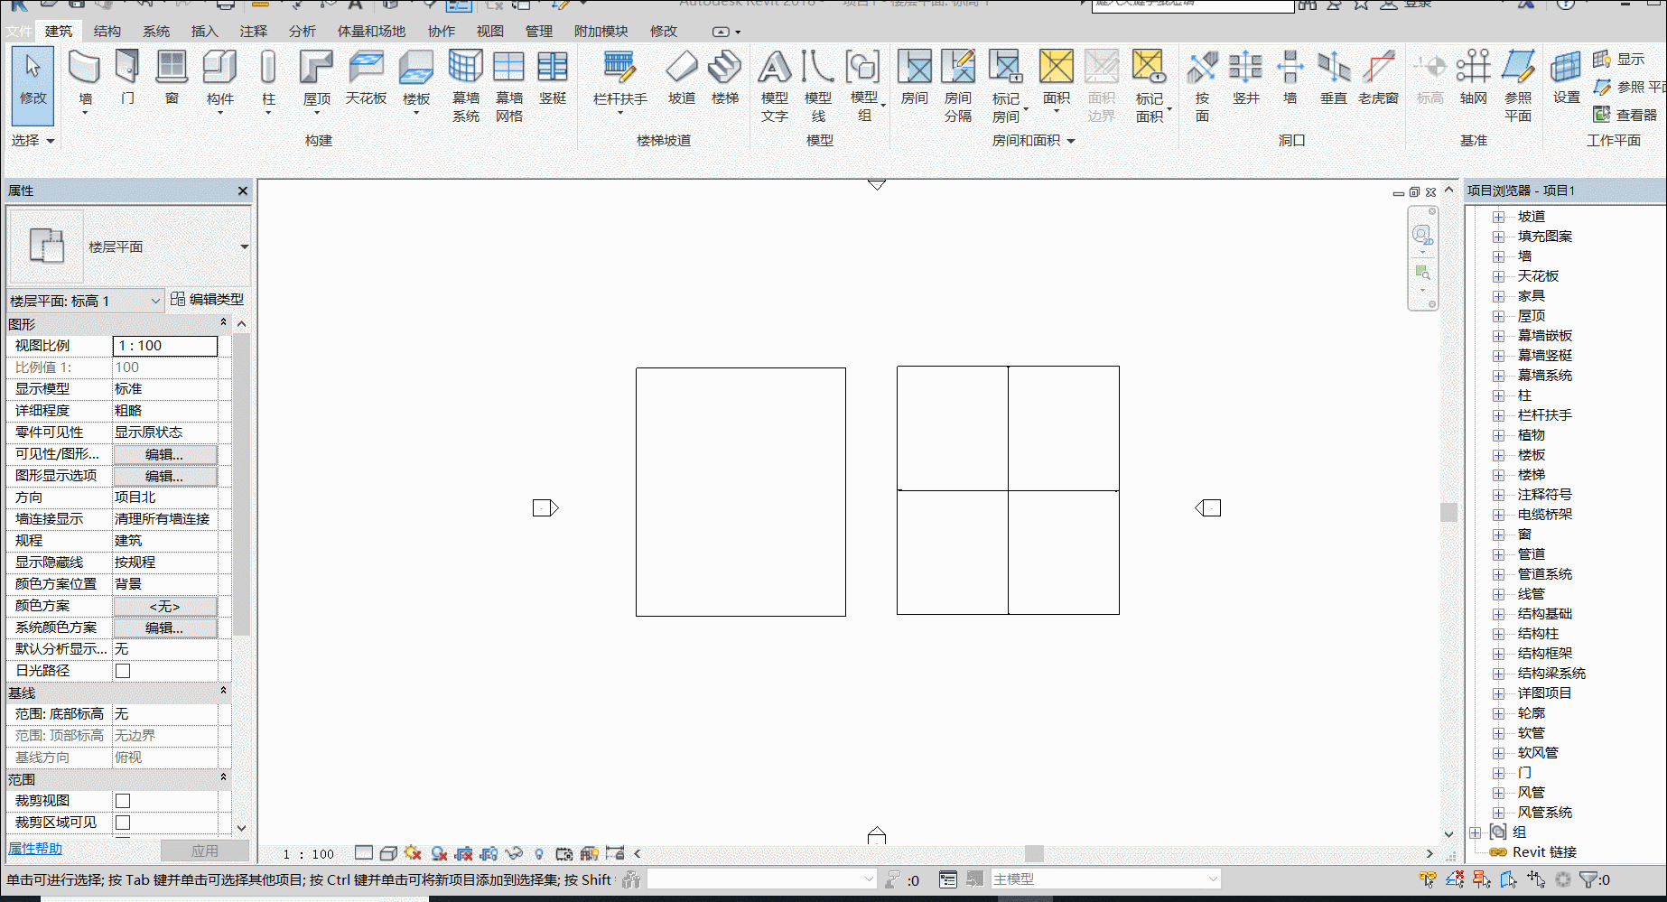Viewport: 1667px width, 902px height.
Task: Select the 坡道 (Ramp) tool
Action: click(x=682, y=78)
